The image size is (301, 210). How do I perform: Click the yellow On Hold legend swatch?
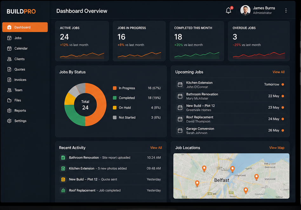(x=115, y=108)
